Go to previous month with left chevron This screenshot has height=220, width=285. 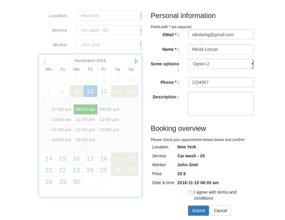tap(45, 61)
